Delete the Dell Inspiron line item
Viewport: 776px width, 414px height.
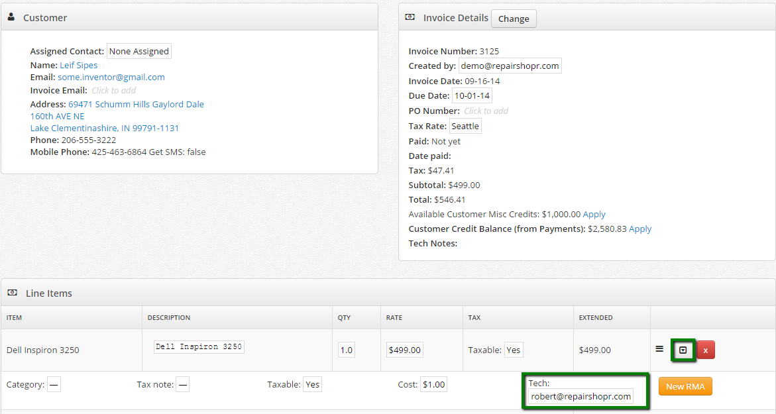click(x=706, y=350)
